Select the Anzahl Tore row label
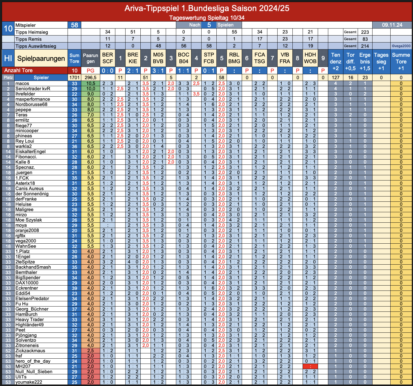The height and width of the screenshot is (386, 413). [x=35, y=70]
